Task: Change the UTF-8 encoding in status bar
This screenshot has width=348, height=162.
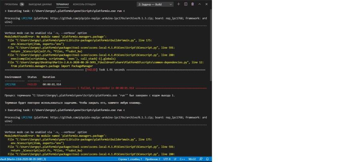Action: (167, 159)
